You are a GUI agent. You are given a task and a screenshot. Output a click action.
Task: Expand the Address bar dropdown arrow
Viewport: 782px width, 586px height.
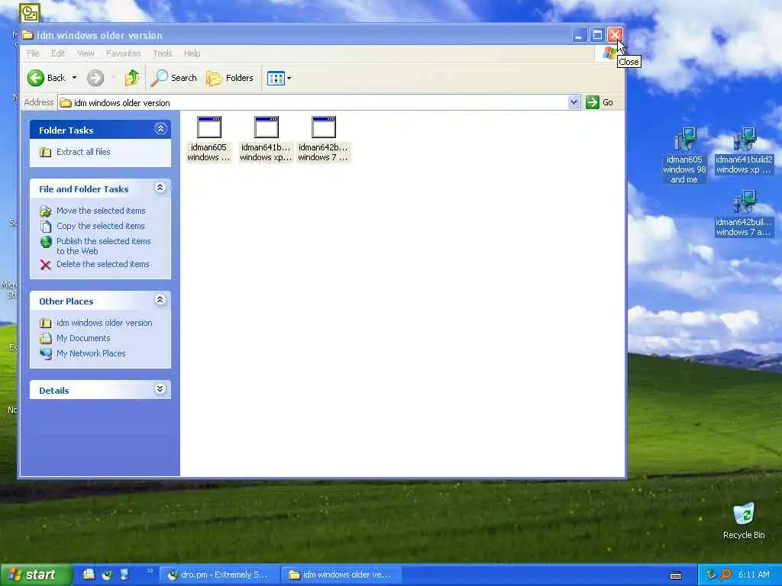pos(574,102)
